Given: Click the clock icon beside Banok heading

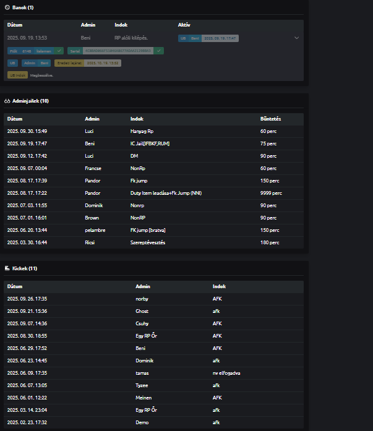Looking at the screenshot, I should coord(7,7).
